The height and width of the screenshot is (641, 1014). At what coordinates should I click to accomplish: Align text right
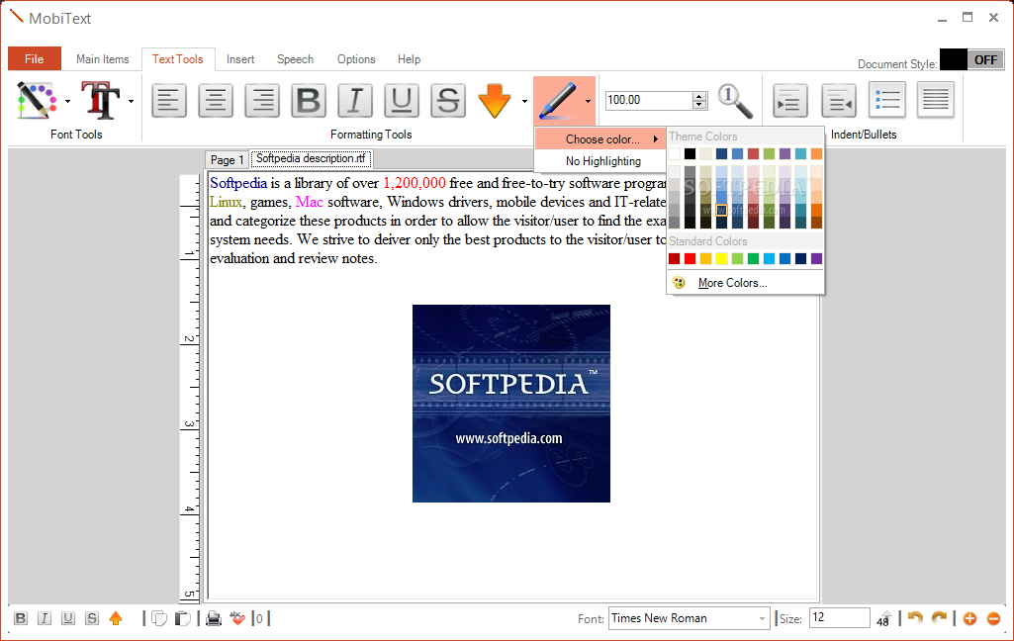pos(262,100)
